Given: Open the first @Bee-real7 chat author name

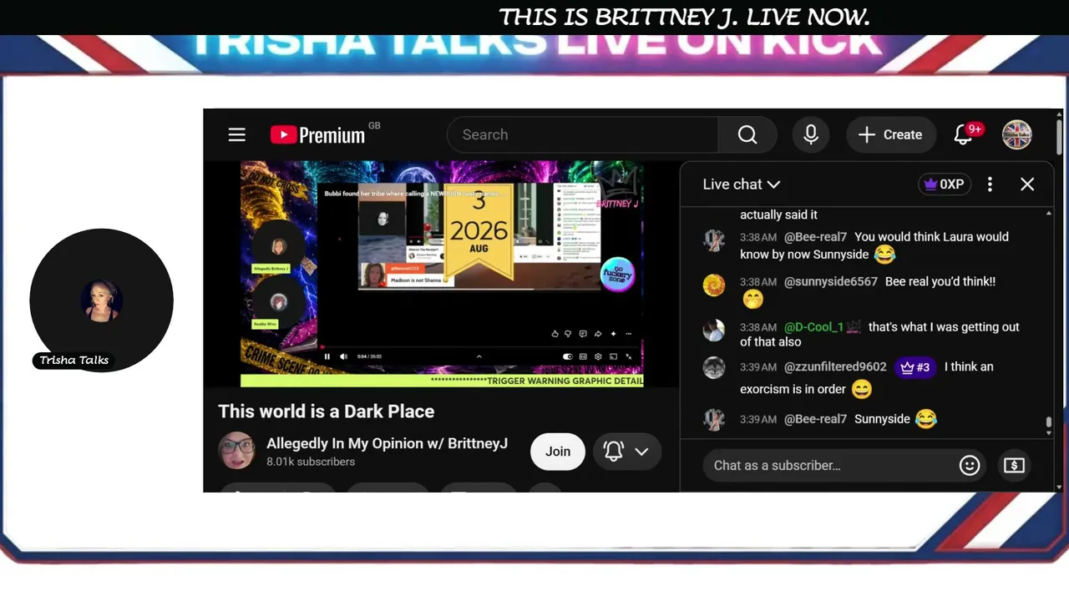Looking at the screenshot, I should pos(816,237).
